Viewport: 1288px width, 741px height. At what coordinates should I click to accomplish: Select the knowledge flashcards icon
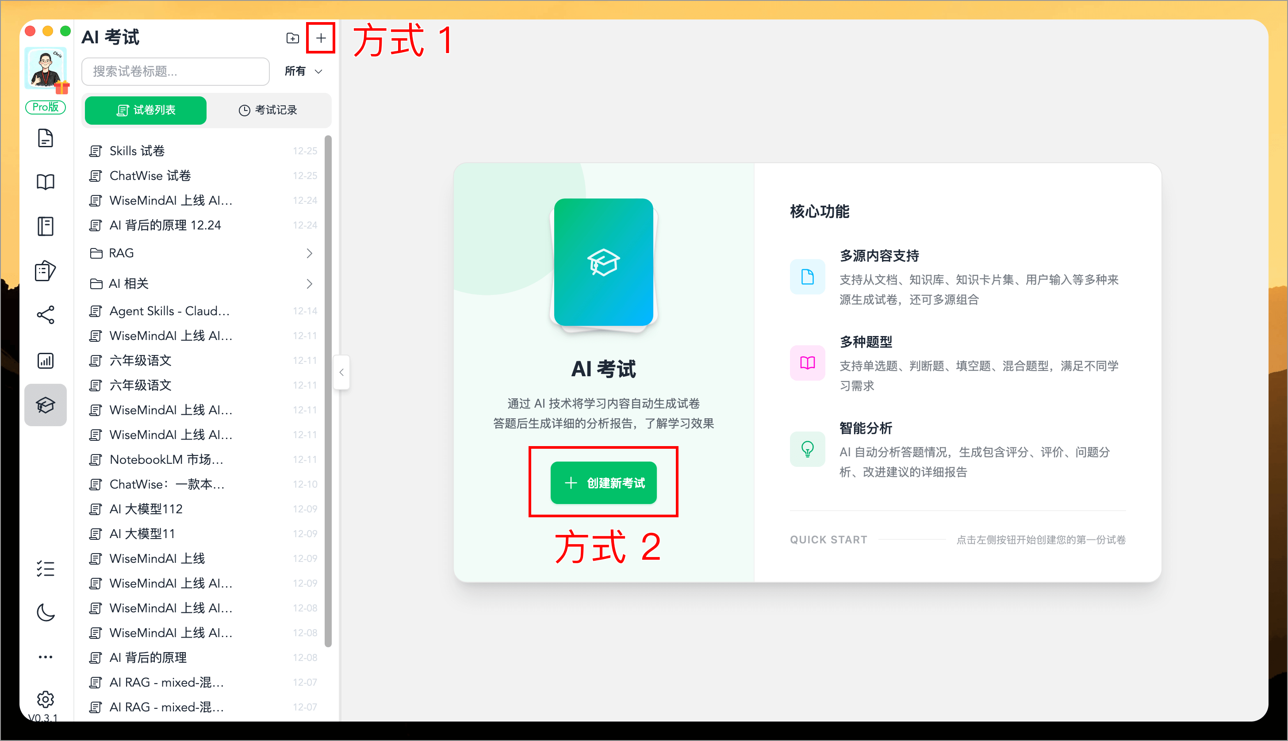46,271
